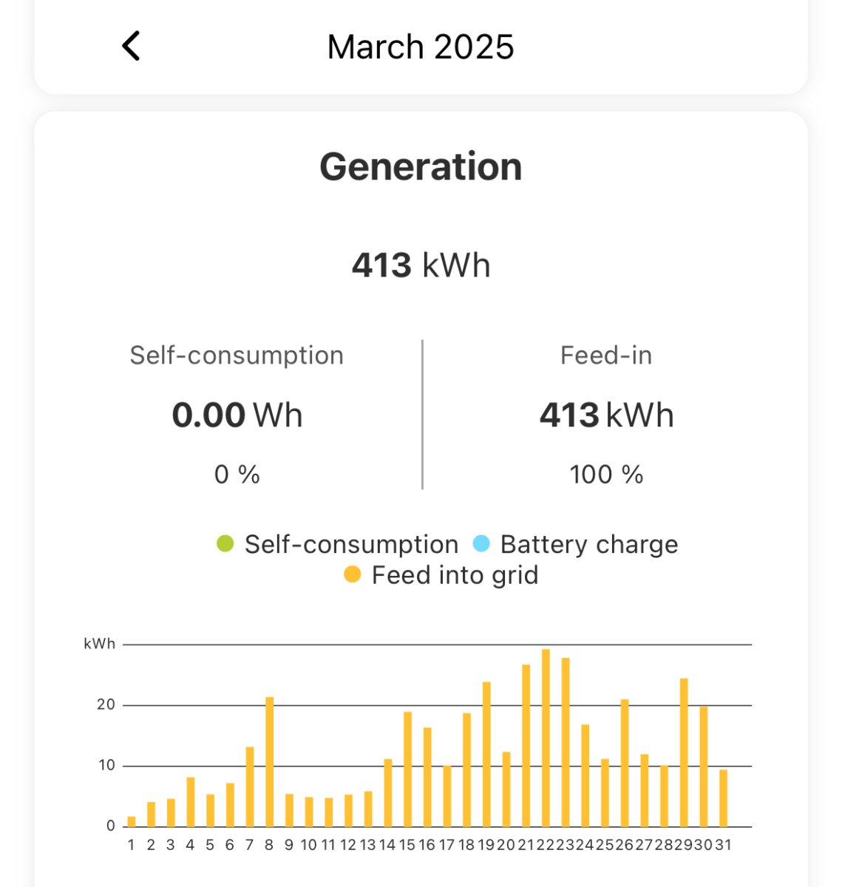Select the chart bar for day 8
The height and width of the screenshot is (887, 842).
[269, 762]
